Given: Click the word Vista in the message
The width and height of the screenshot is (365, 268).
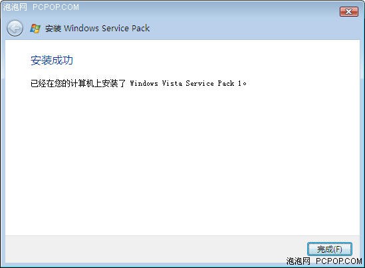Looking at the screenshot, I should tap(172, 83).
